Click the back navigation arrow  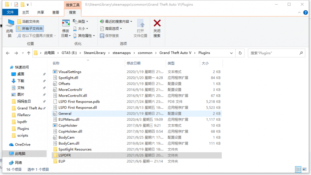(x=8, y=53)
